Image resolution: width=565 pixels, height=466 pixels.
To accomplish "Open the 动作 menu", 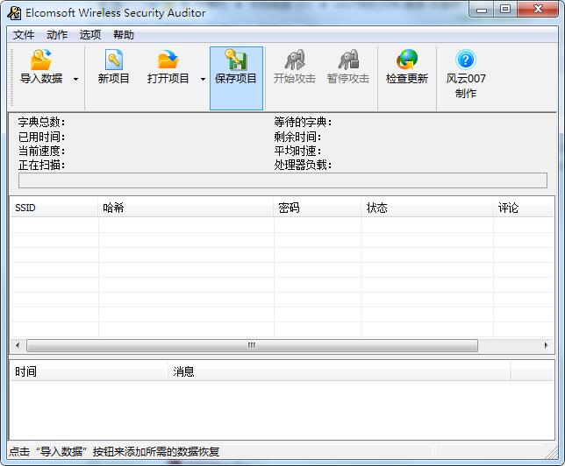I will click(57, 35).
